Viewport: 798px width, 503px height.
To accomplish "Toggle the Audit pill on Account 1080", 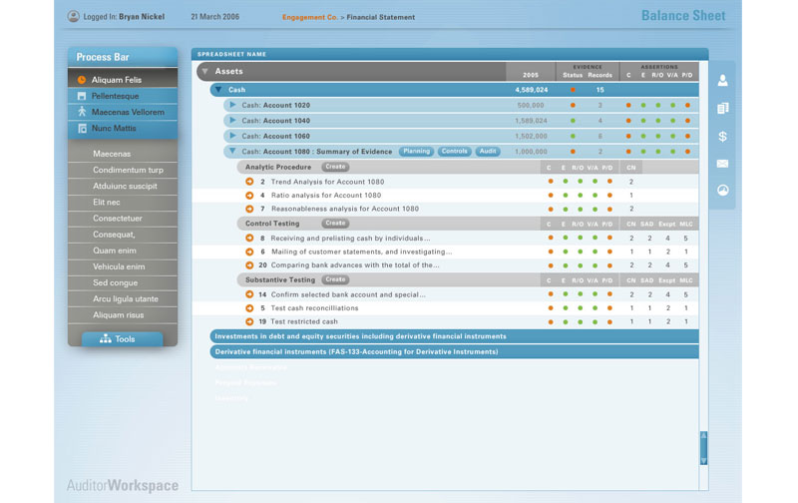I will [x=487, y=152].
